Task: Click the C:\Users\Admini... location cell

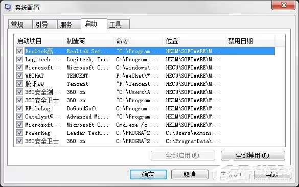Action: [x=193, y=133]
